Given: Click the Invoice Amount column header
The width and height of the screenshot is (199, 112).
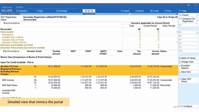Looking at the screenshot, I should coord(155,53).
